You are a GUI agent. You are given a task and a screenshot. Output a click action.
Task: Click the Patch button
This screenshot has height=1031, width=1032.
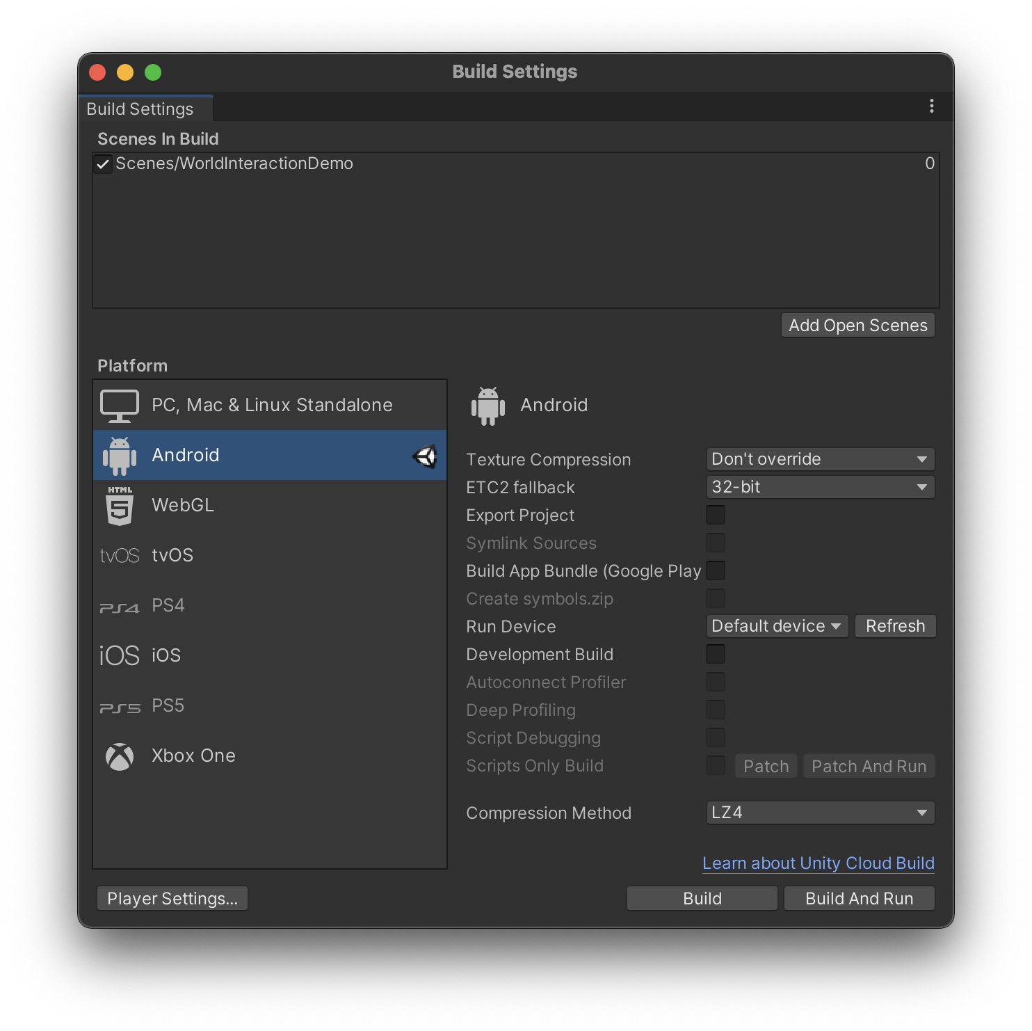(x=766, y=767)
